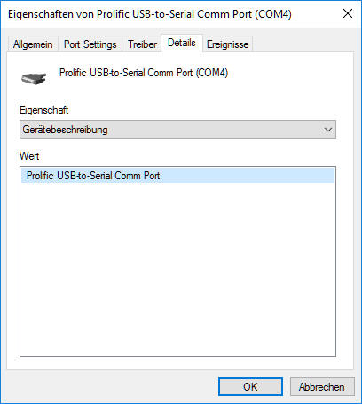
Task: Click the Wert label
Action: (29, 156)
